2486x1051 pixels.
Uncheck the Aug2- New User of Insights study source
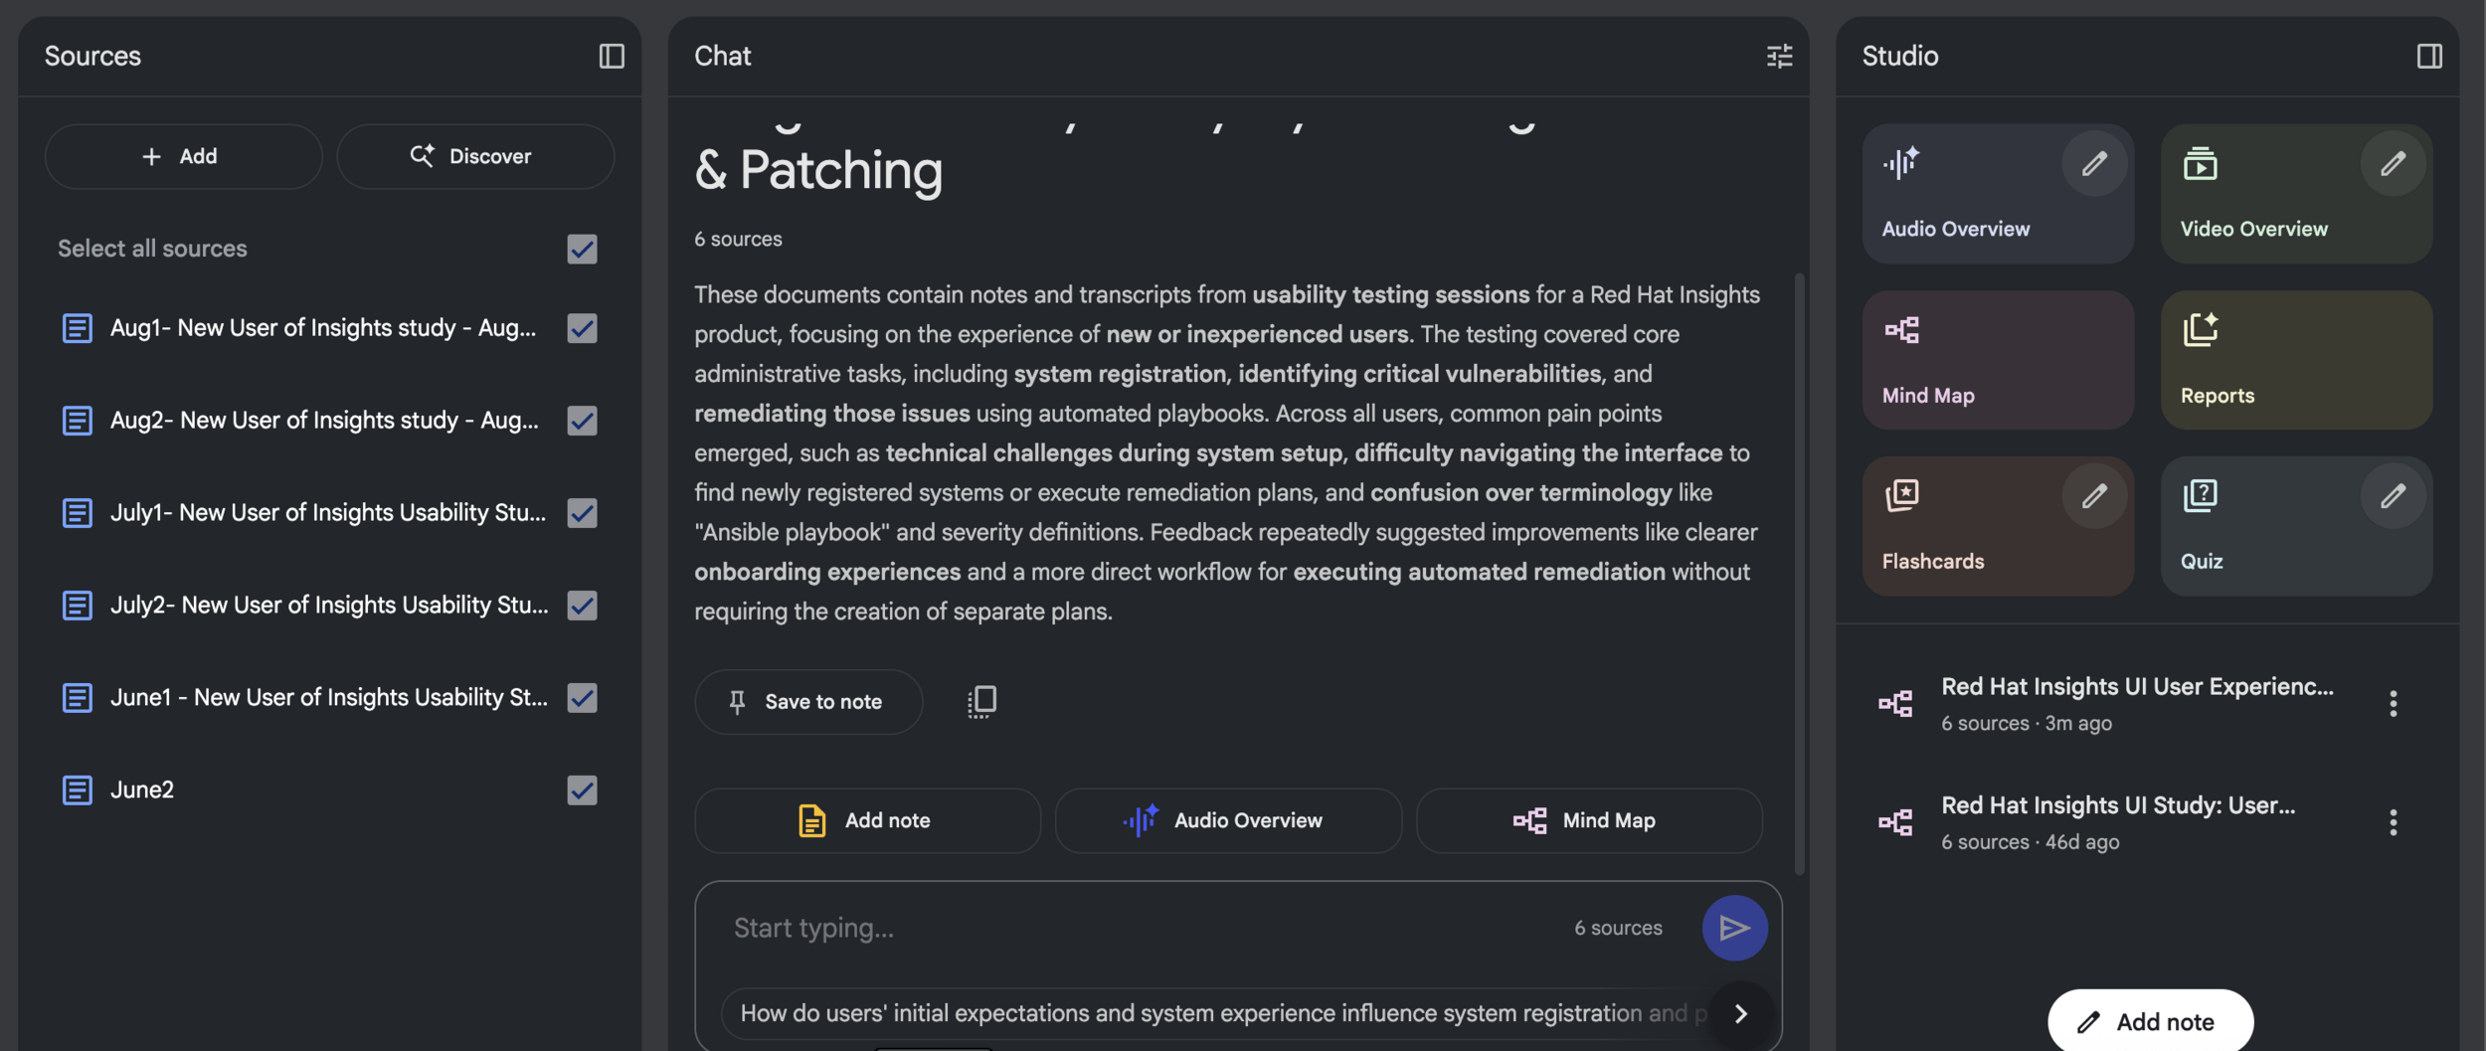tap(582, 421)
